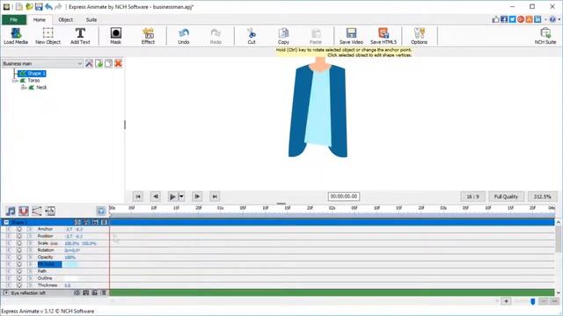Toggle the red magnet snapping icon
The width and height of the screenshot is (563, 316).
point(24,211)
